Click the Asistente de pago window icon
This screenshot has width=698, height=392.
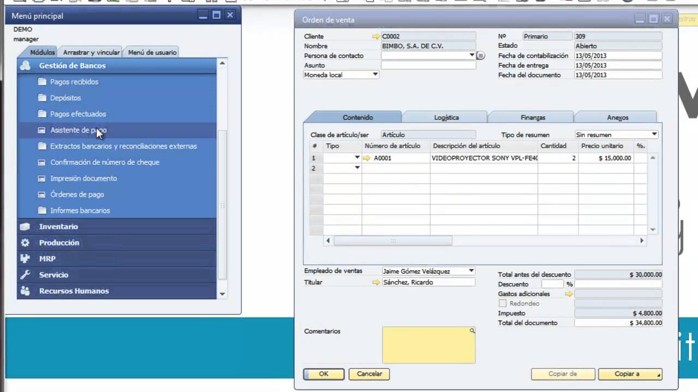[x=41, y=130]
